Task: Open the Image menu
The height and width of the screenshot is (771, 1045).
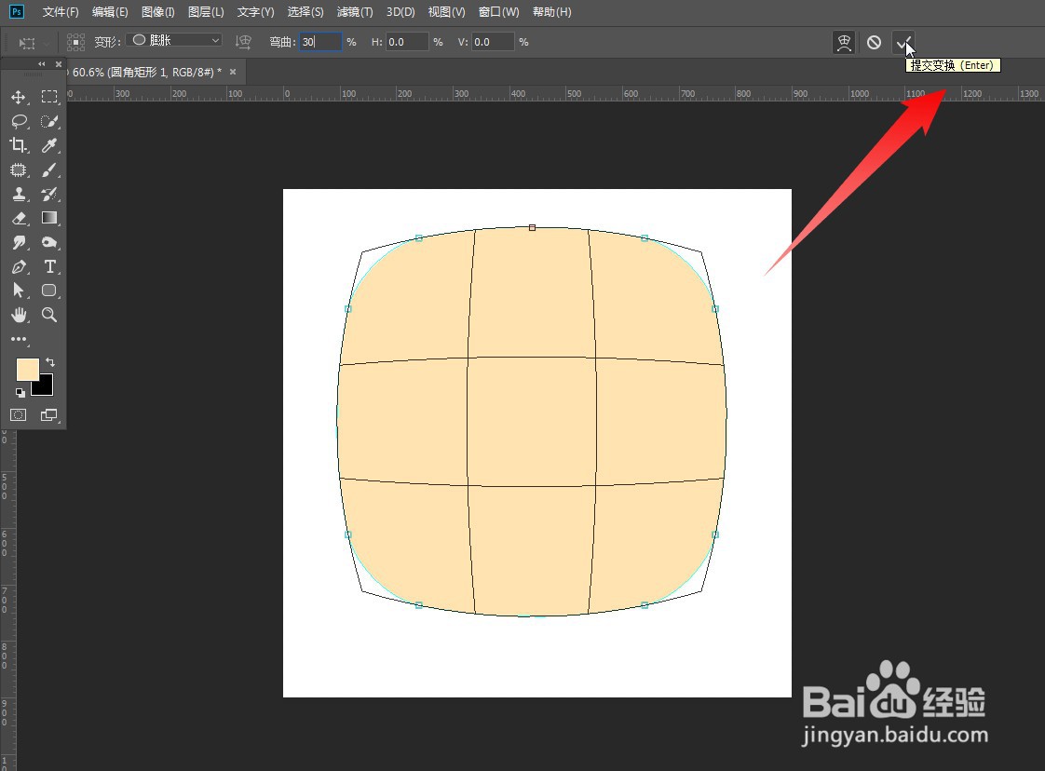Action: tap(158, 12)
